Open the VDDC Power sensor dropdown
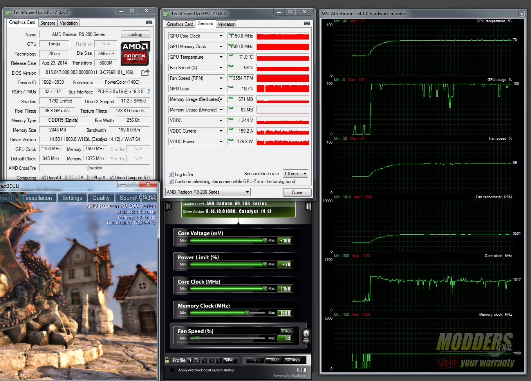The height and width of the screenshot is (381, 531). [221, 142]
